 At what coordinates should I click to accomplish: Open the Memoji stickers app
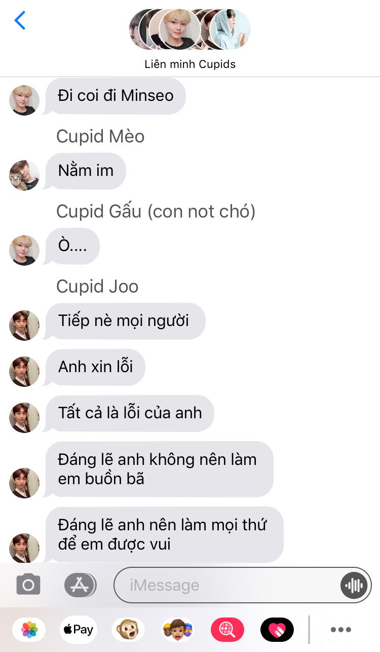178,630
